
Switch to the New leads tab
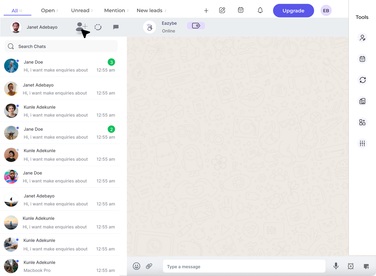pyautogui.click(x=149, y=10)
